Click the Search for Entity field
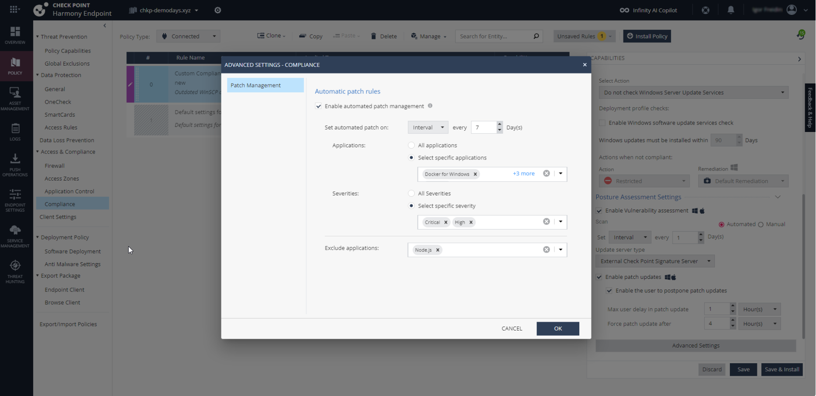This screenshot has width=816, height=396. [x=494, y=36]
